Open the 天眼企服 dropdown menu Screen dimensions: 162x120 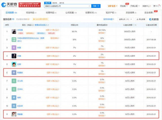[x=135, y=6]
